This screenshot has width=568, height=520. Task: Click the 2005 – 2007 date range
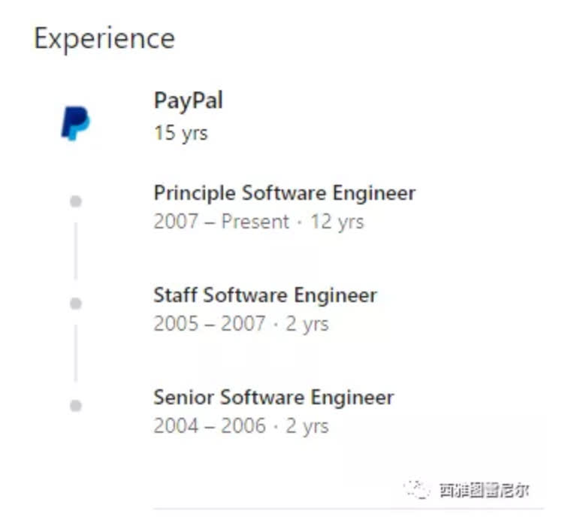209,324
